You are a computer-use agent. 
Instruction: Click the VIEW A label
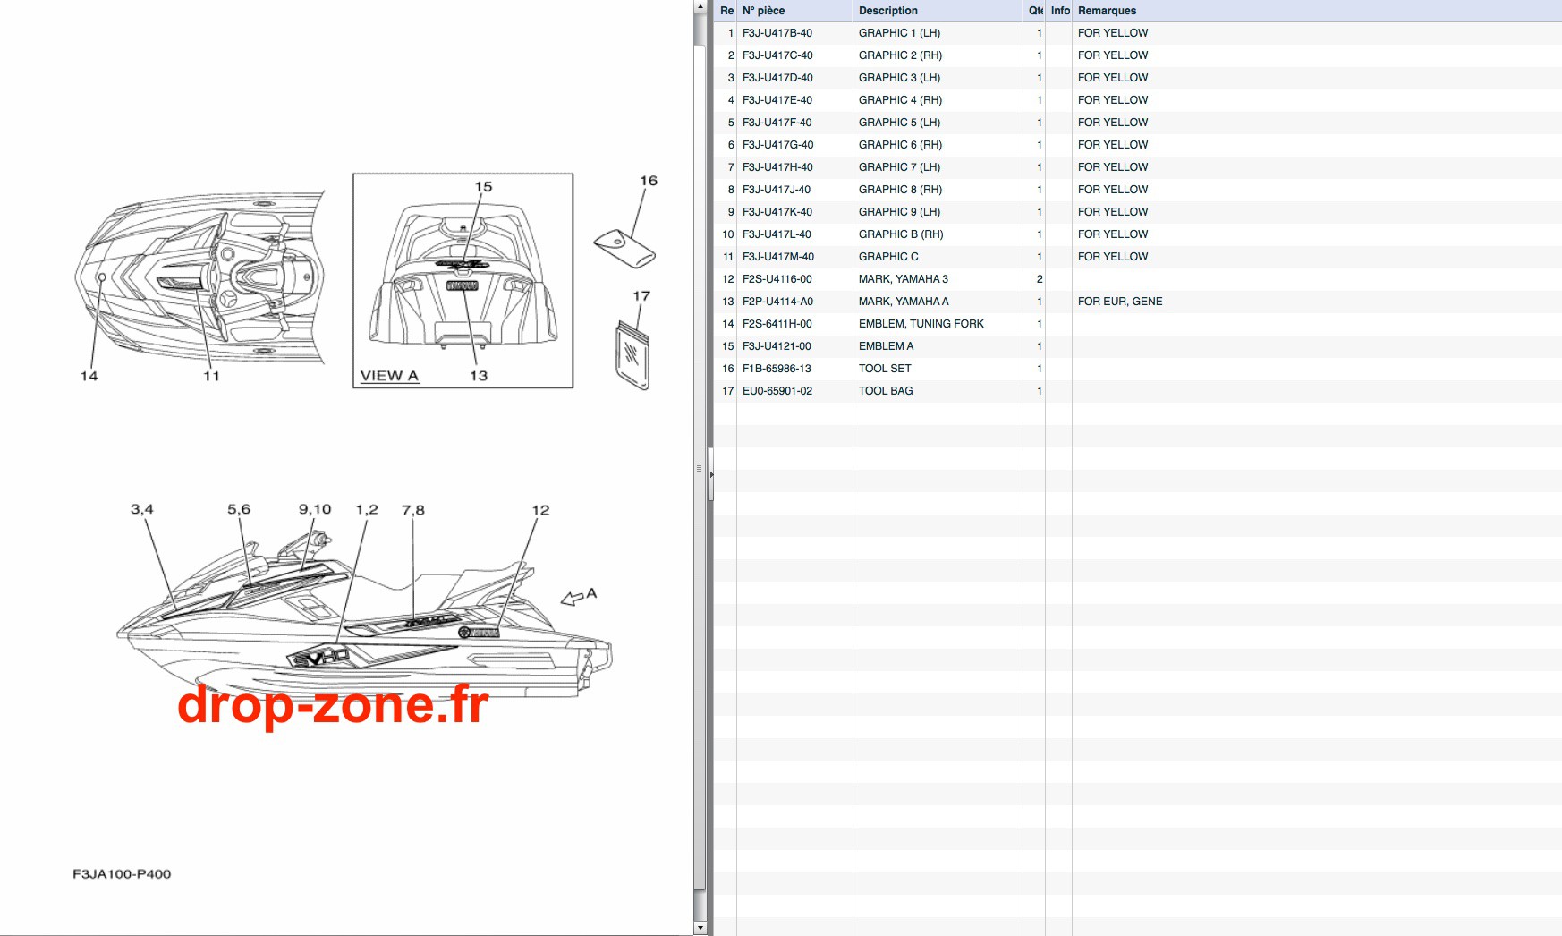(389, 376)
